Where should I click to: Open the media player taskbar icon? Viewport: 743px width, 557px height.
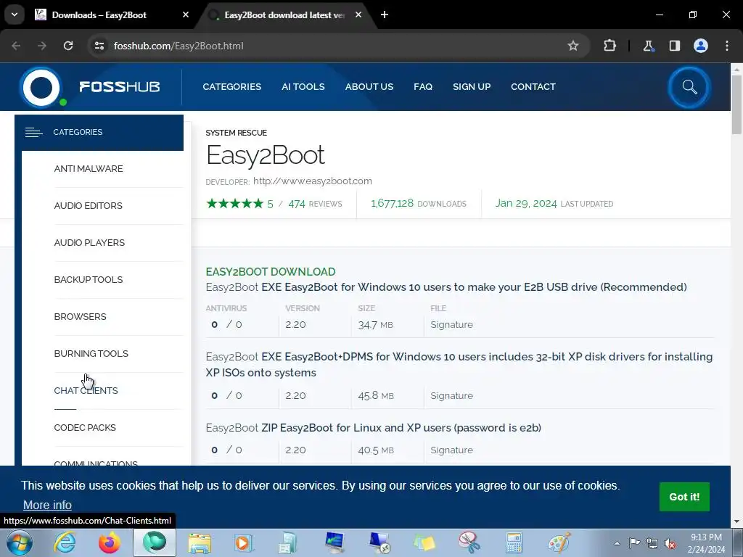coord(244,542)
